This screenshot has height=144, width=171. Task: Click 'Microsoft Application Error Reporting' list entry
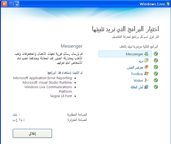42,78
